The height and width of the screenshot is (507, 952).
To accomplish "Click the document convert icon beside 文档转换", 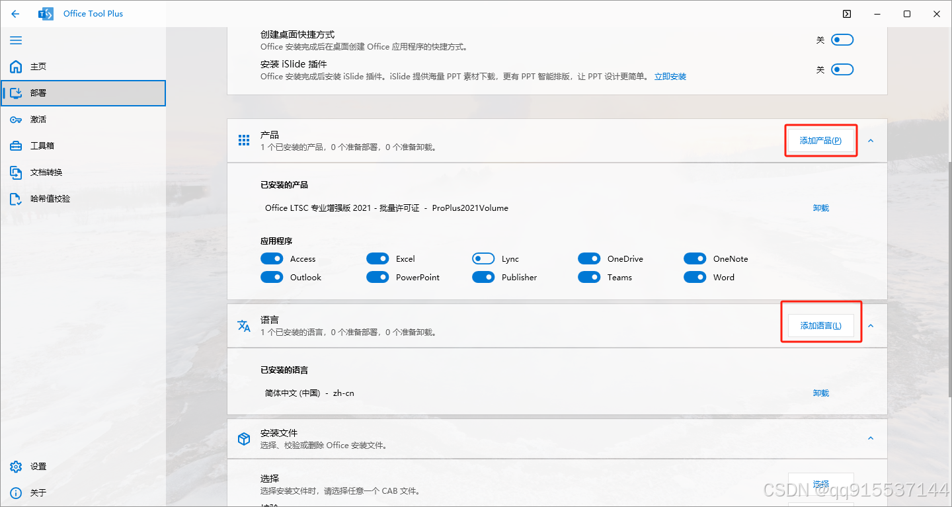I will coord(16,173).
